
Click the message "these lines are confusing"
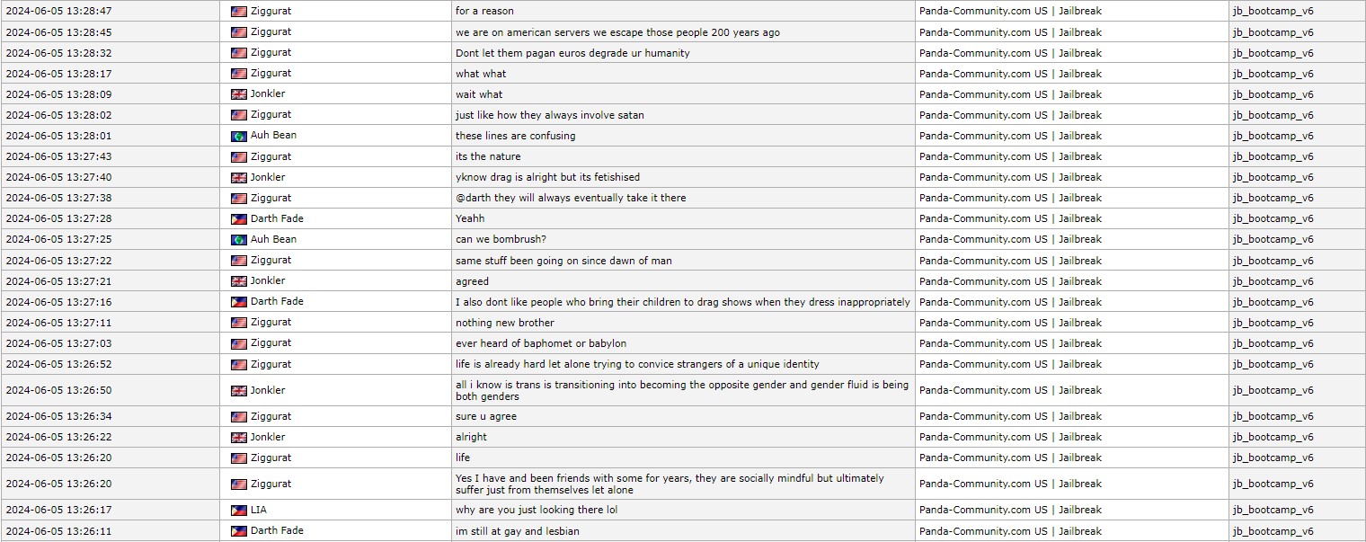click(515, 136)
